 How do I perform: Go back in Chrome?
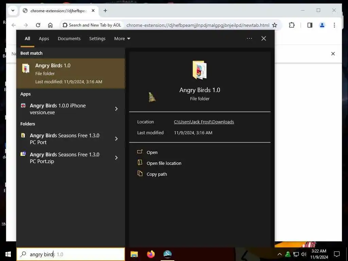(14, 25)
